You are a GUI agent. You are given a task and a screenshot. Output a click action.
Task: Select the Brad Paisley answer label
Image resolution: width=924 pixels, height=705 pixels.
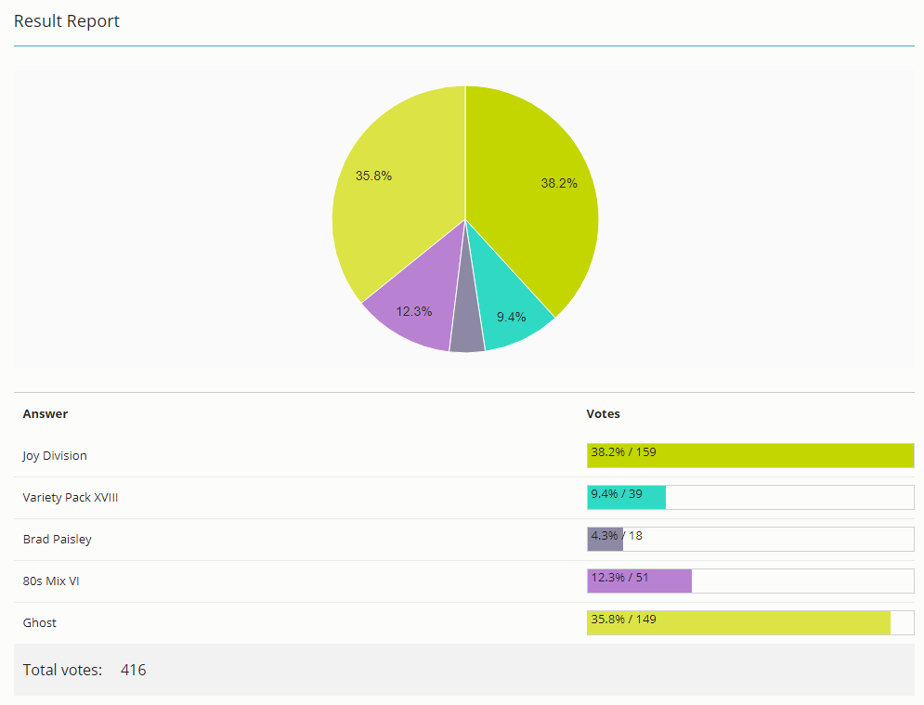(x=58, y=540)
